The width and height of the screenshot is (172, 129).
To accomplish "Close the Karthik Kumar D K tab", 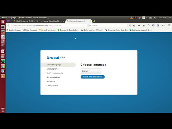I will pyautogui.click(x=37, y=21).
